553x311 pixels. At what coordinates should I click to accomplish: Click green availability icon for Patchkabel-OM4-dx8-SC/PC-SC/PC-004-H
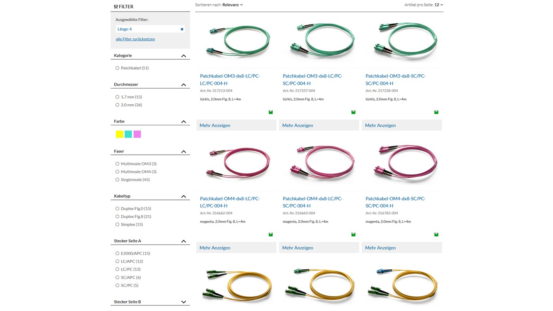436,235
